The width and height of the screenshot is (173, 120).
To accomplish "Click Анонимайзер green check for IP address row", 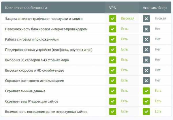I will point(146,101).
